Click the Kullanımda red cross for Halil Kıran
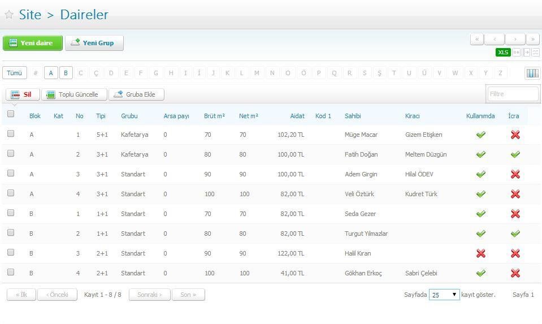 coord(481,253)
